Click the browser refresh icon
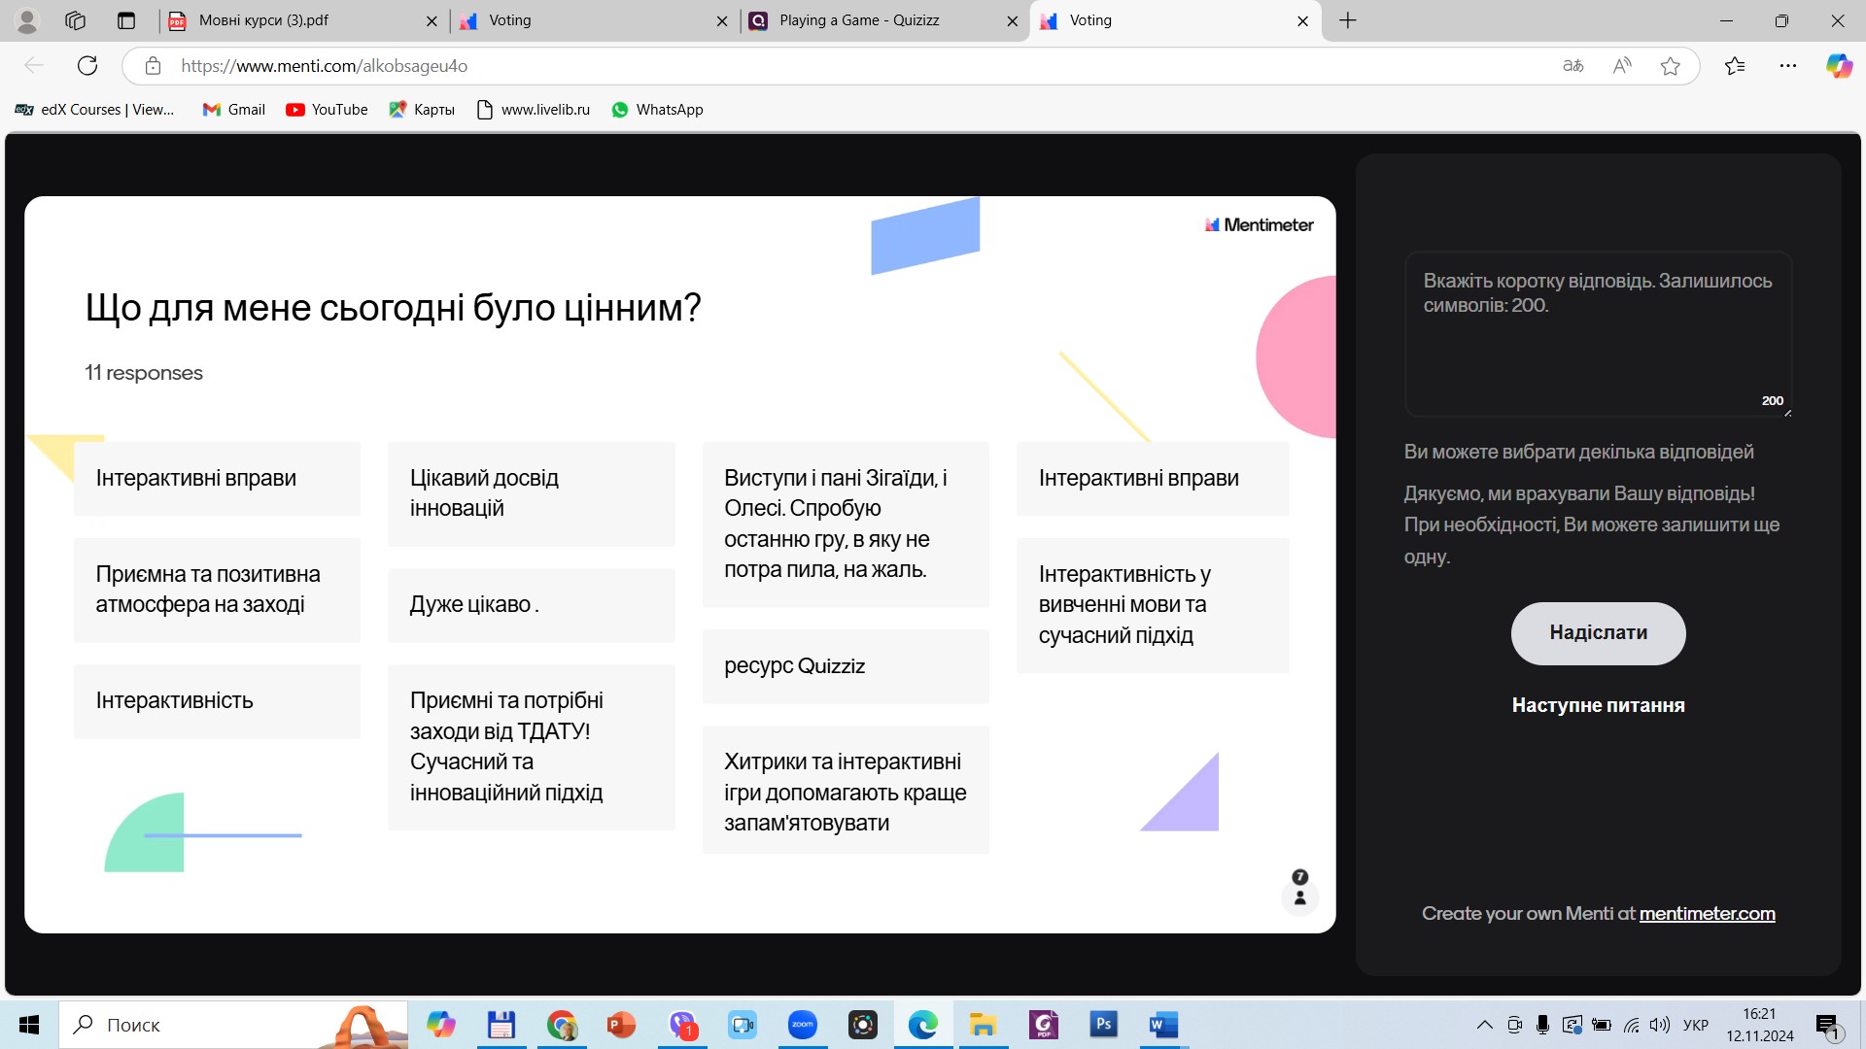This screenshot has height=1049, width=1866. pos(87,66)
